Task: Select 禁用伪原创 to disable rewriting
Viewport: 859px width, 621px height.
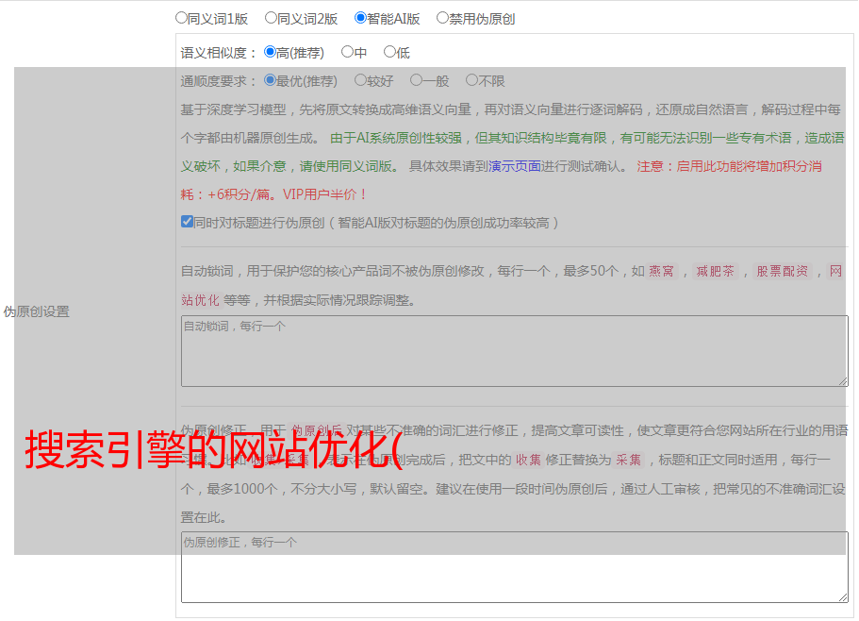Action: coord(442,18)
